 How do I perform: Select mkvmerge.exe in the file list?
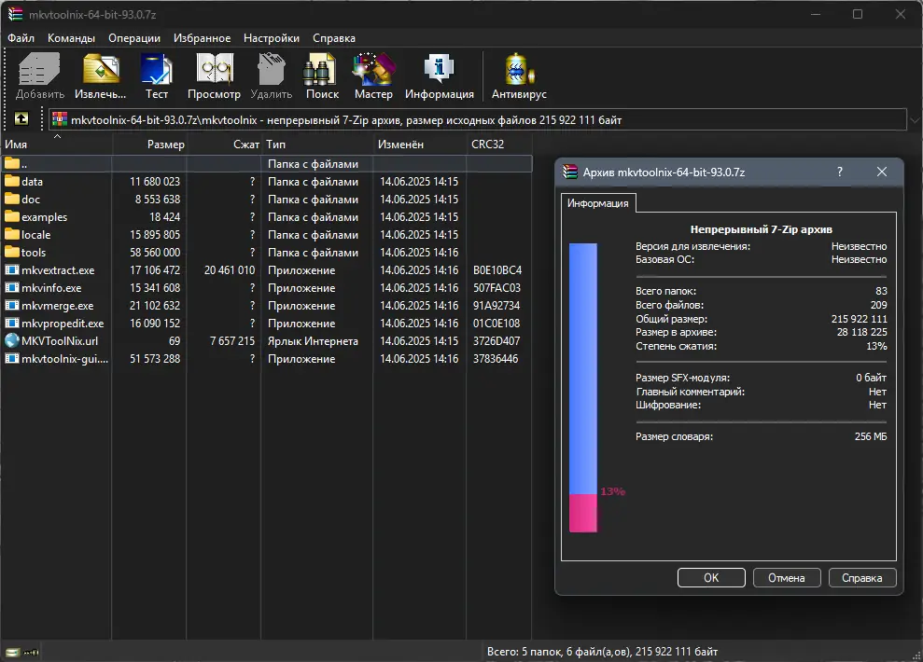pos(57,306)
